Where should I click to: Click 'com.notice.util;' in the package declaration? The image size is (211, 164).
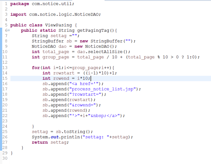(x=53, y=4)
